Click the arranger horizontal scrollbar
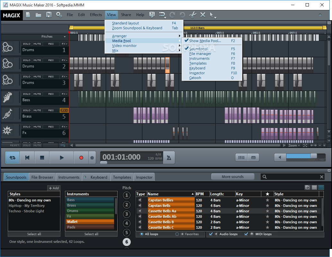332x257 pixels. 178,146
